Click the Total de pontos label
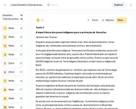 (x=11, y=19)
